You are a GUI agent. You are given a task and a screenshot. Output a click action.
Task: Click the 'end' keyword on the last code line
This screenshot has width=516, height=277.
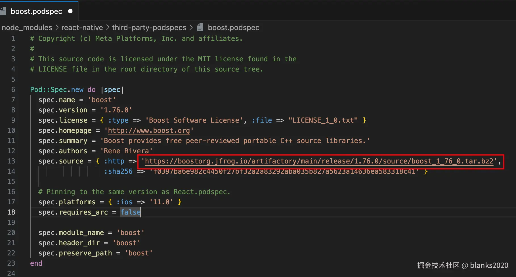click(x=36, y=263)
